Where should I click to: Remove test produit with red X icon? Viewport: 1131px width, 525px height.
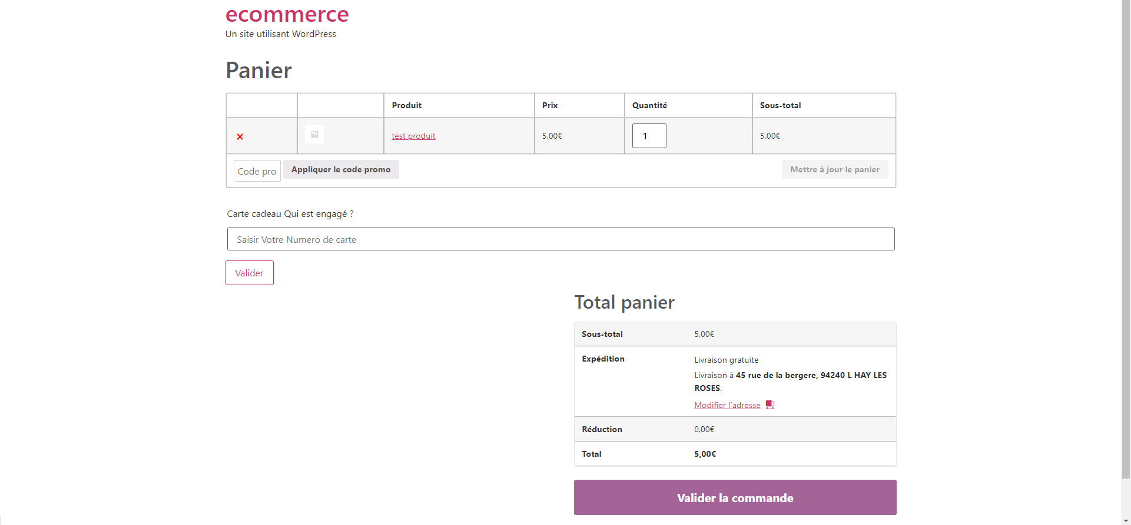click(x=240, y=136)
